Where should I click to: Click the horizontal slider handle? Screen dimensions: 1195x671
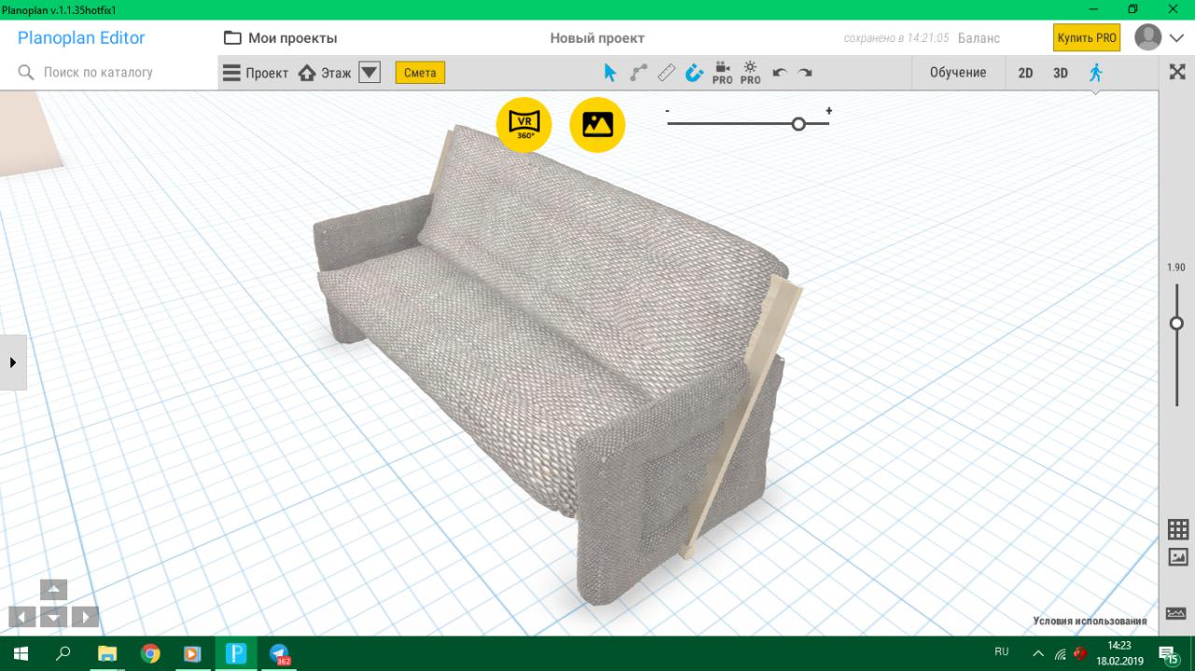[x=798, y=123]
